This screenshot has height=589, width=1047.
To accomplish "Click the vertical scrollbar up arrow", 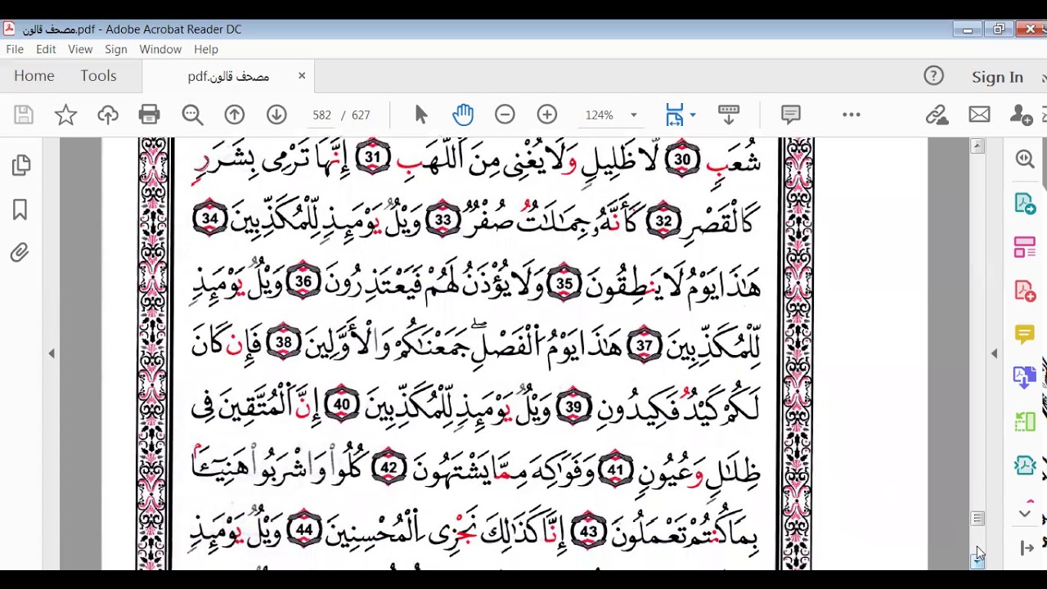I will tap(977, 146).
